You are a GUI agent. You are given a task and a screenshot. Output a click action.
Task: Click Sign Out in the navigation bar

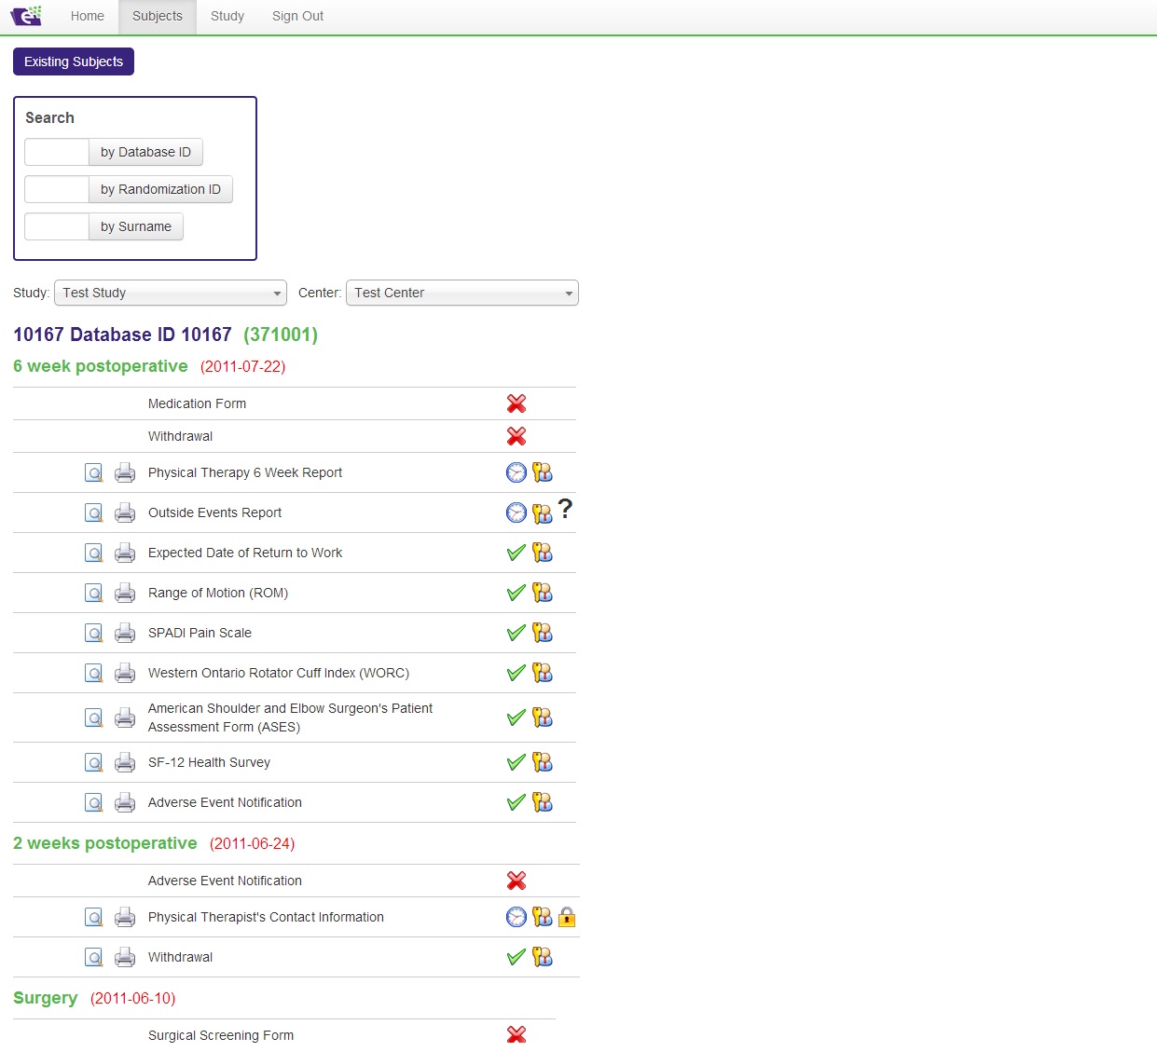297,17
